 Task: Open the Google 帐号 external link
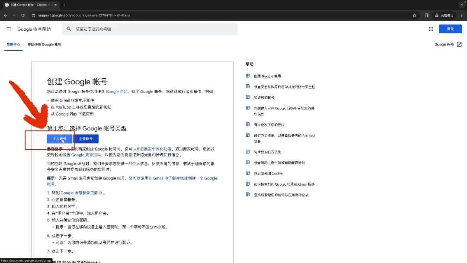click(448, 45)
